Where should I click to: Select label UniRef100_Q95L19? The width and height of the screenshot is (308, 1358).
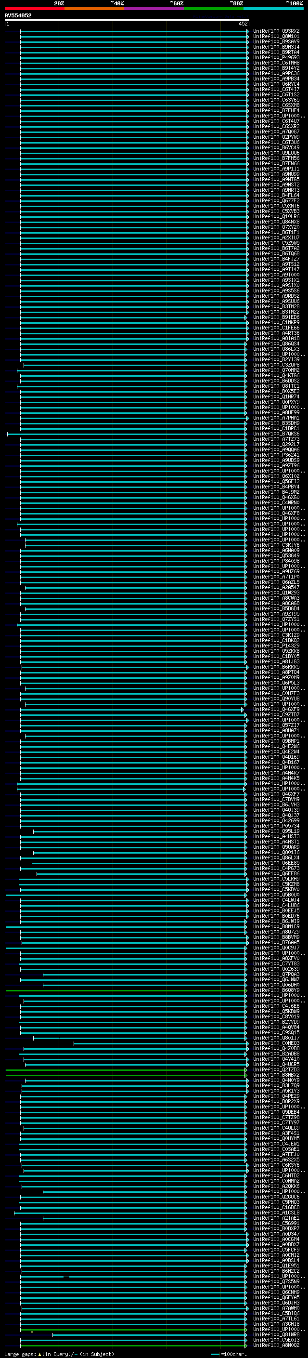point(276,831)
